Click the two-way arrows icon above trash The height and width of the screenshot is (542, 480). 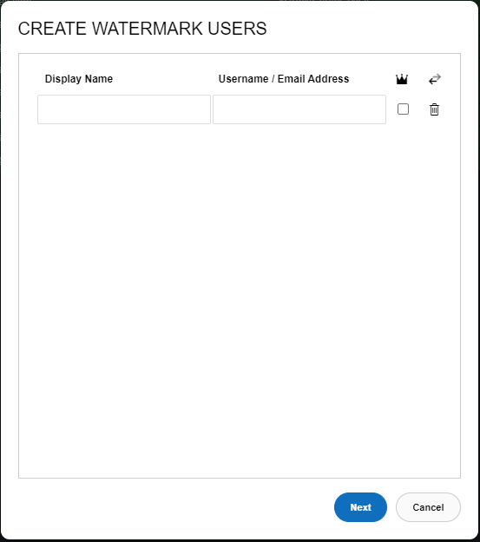point(434,79)
